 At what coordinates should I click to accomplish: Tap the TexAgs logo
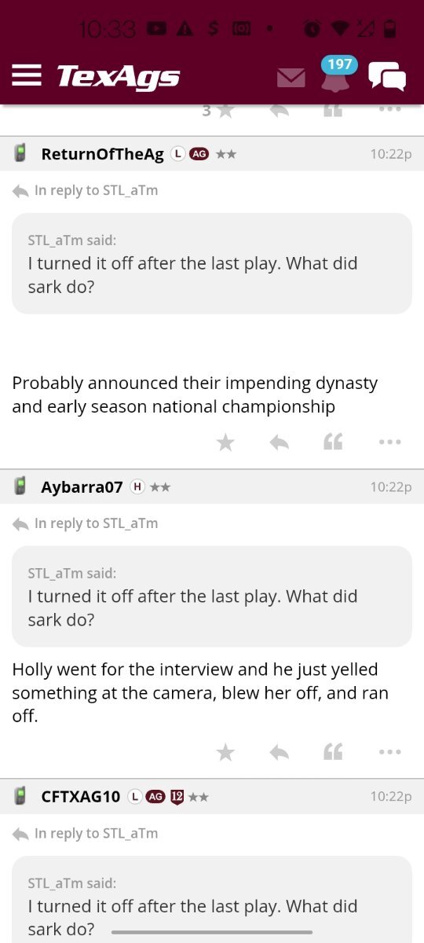(x=118, y=76)
